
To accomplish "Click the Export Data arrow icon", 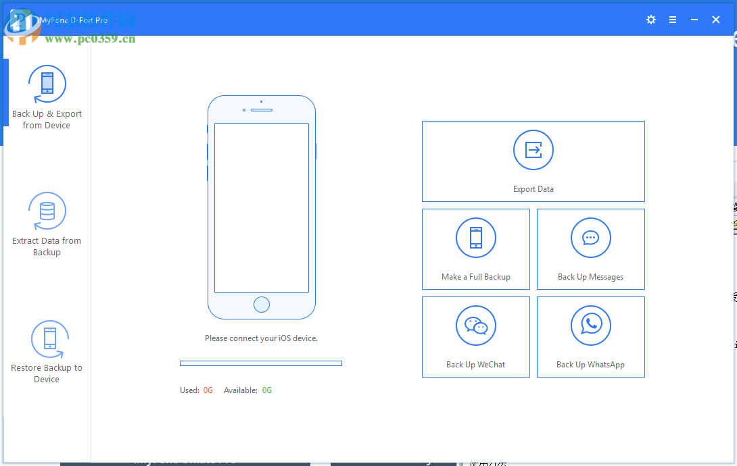I will coord(533,150).
